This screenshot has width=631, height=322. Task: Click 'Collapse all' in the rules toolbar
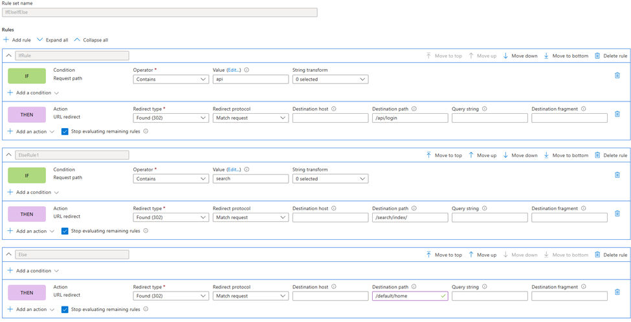pos(91,40)
